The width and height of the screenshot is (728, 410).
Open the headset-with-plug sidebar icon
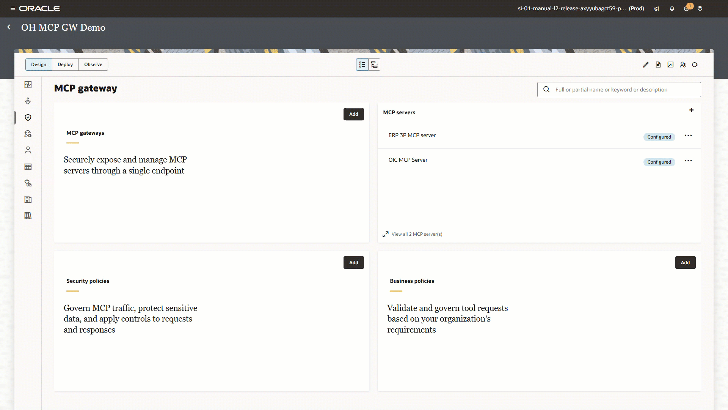pos(28,134)
